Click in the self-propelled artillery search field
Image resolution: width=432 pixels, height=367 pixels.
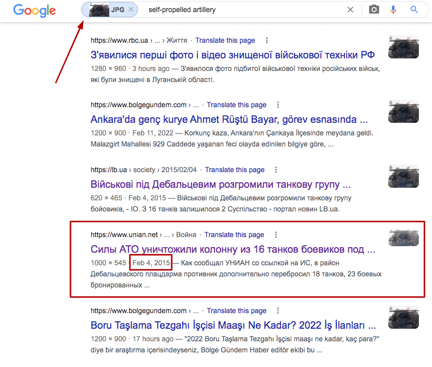coord(242,10)
